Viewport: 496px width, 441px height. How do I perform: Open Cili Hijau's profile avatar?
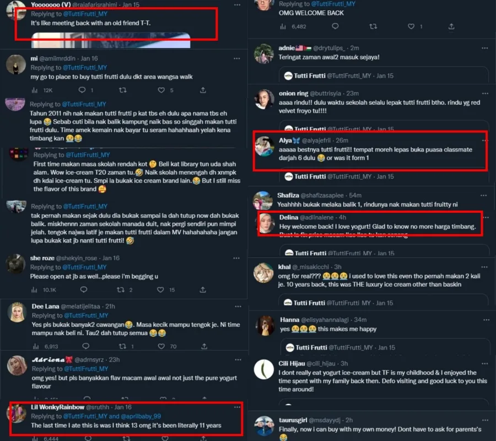(264, 369)
